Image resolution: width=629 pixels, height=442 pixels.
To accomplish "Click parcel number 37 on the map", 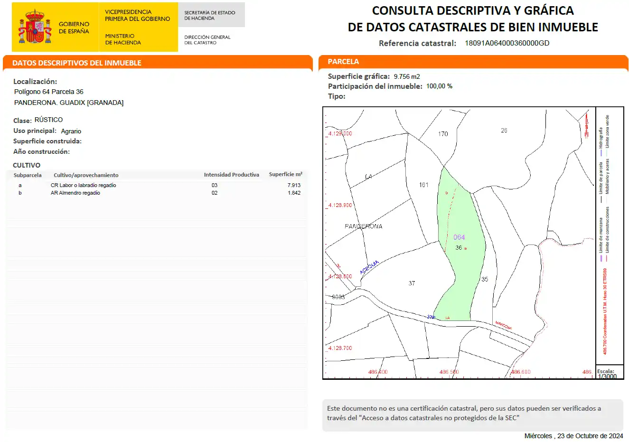I will 412,283.
